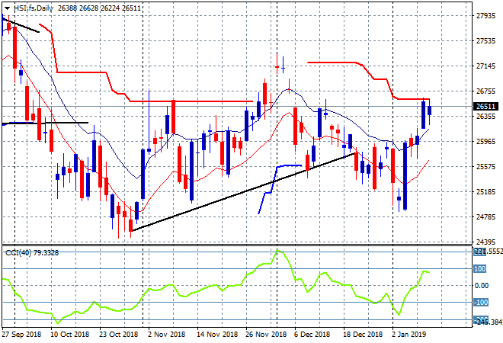Click the 25575 price axis label

(485, 166)
